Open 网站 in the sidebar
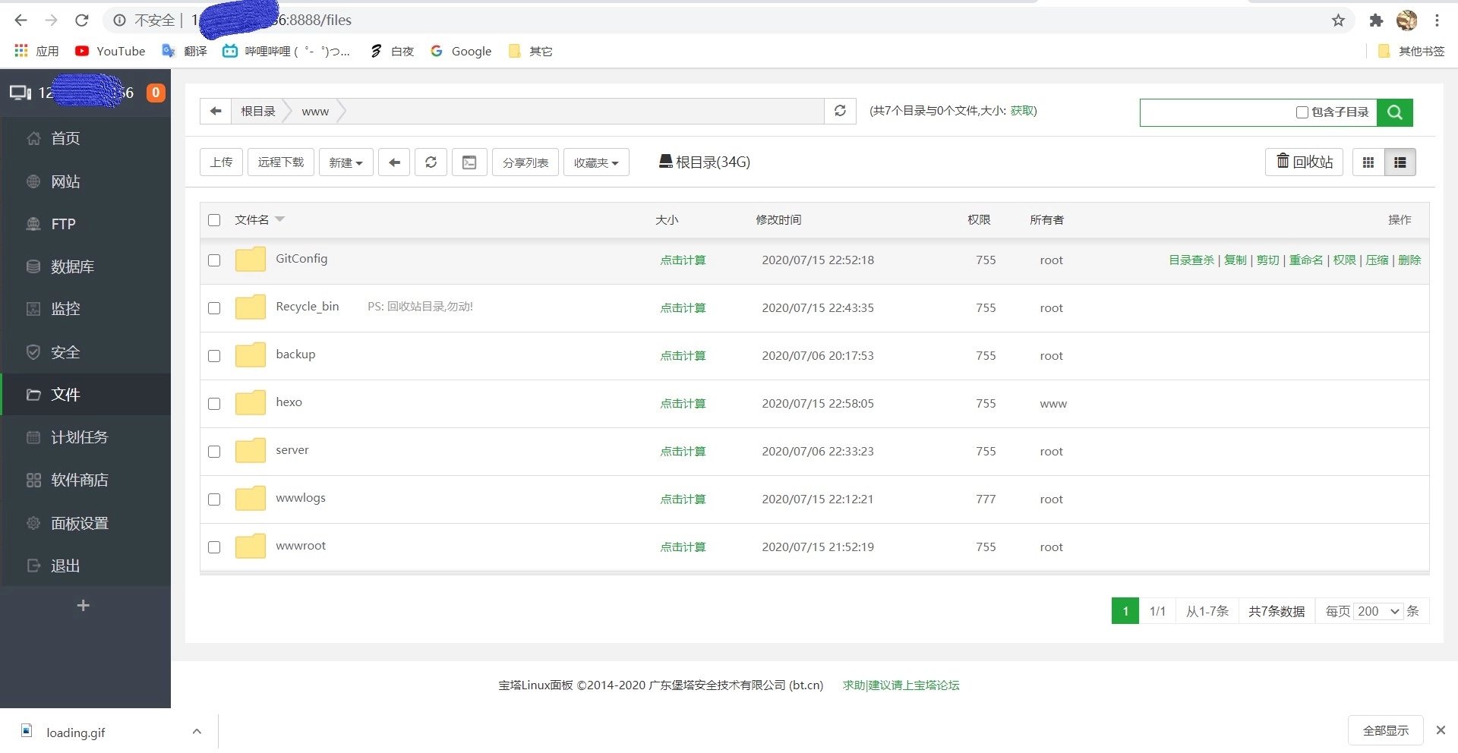 click(85, 181)
